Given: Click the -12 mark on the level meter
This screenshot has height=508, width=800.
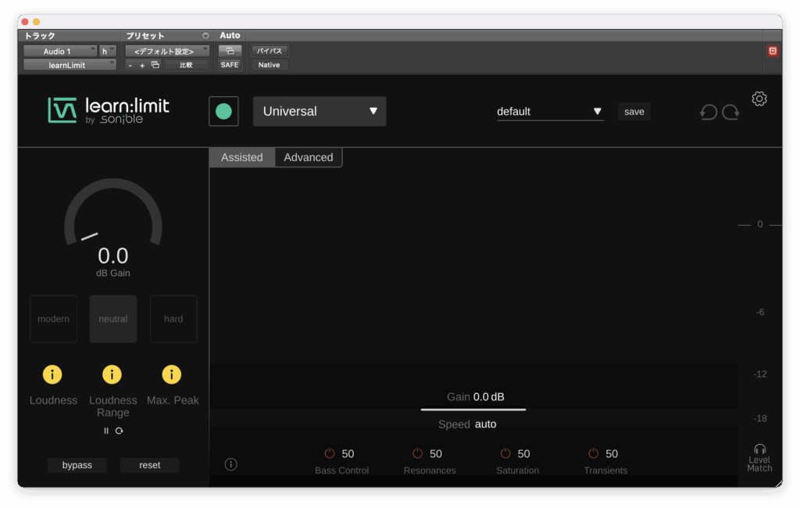Looking at the screenshot, I should (x=759, y=374).
